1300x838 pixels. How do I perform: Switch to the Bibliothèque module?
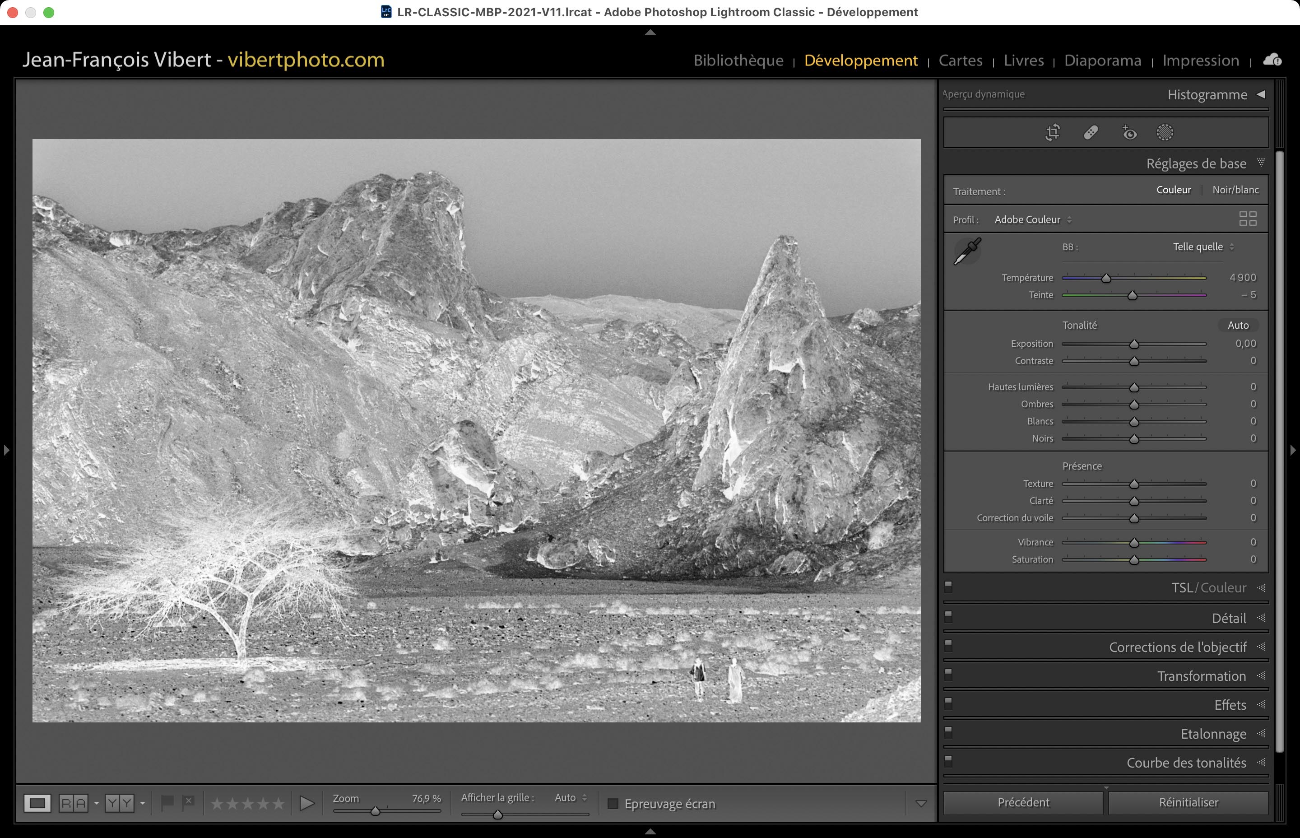pyautogui.click(x=738, y=61)
